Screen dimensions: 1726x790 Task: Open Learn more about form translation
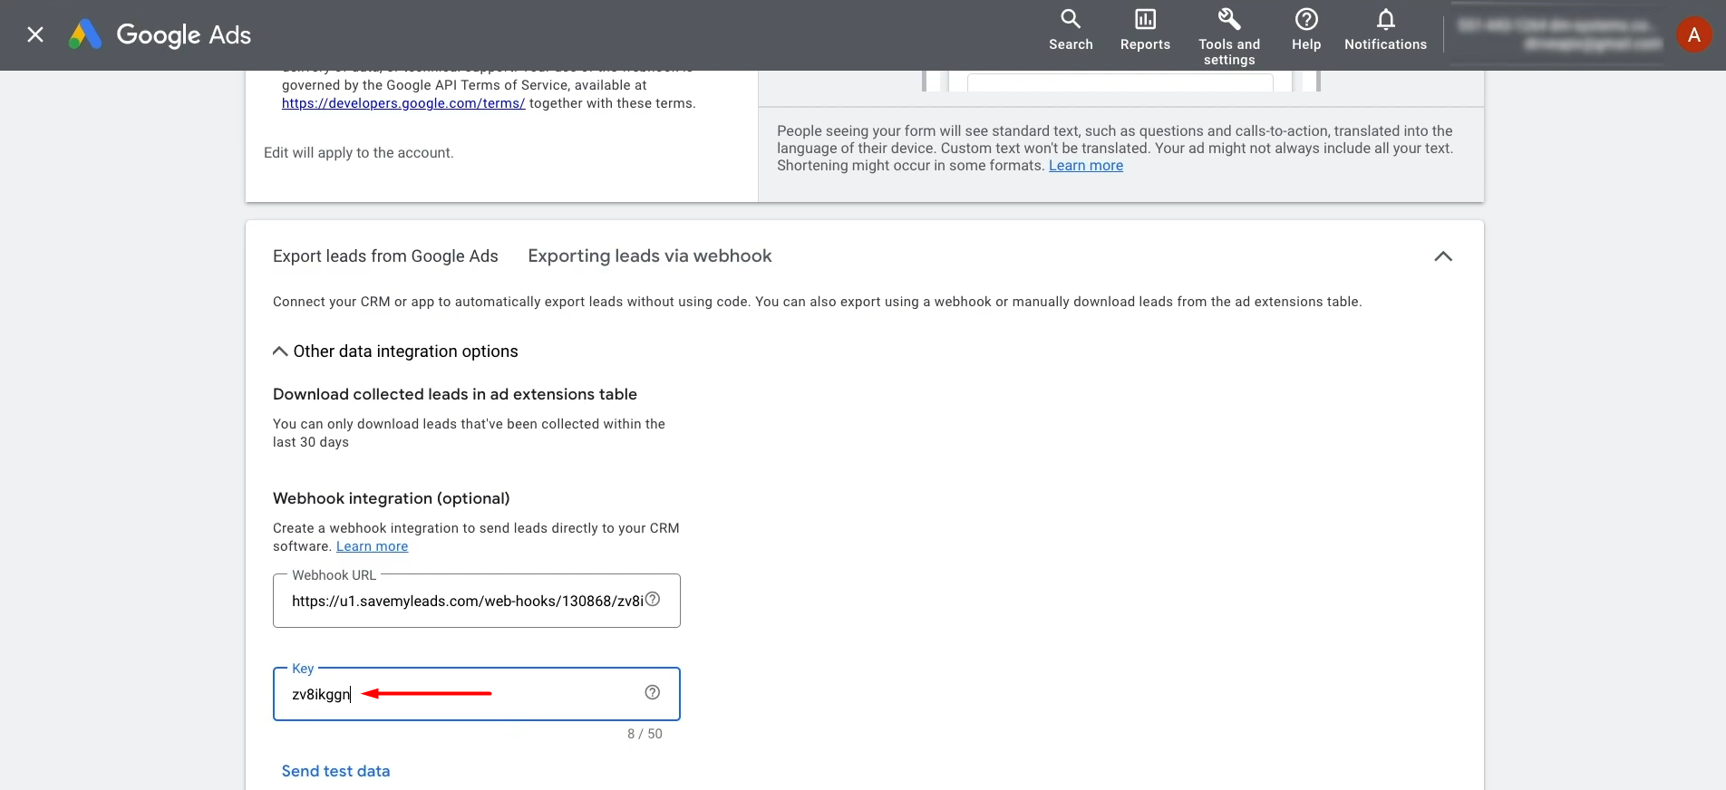1086,166
